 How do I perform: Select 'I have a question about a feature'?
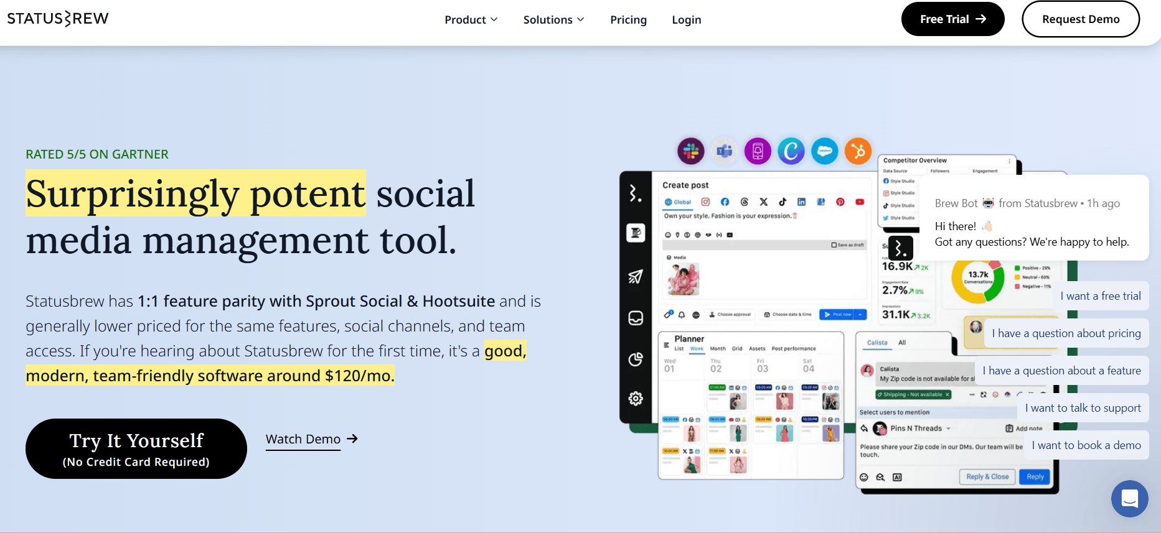1062,371
